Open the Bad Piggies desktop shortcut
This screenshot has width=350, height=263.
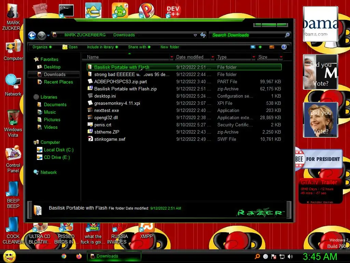(120, 10)
